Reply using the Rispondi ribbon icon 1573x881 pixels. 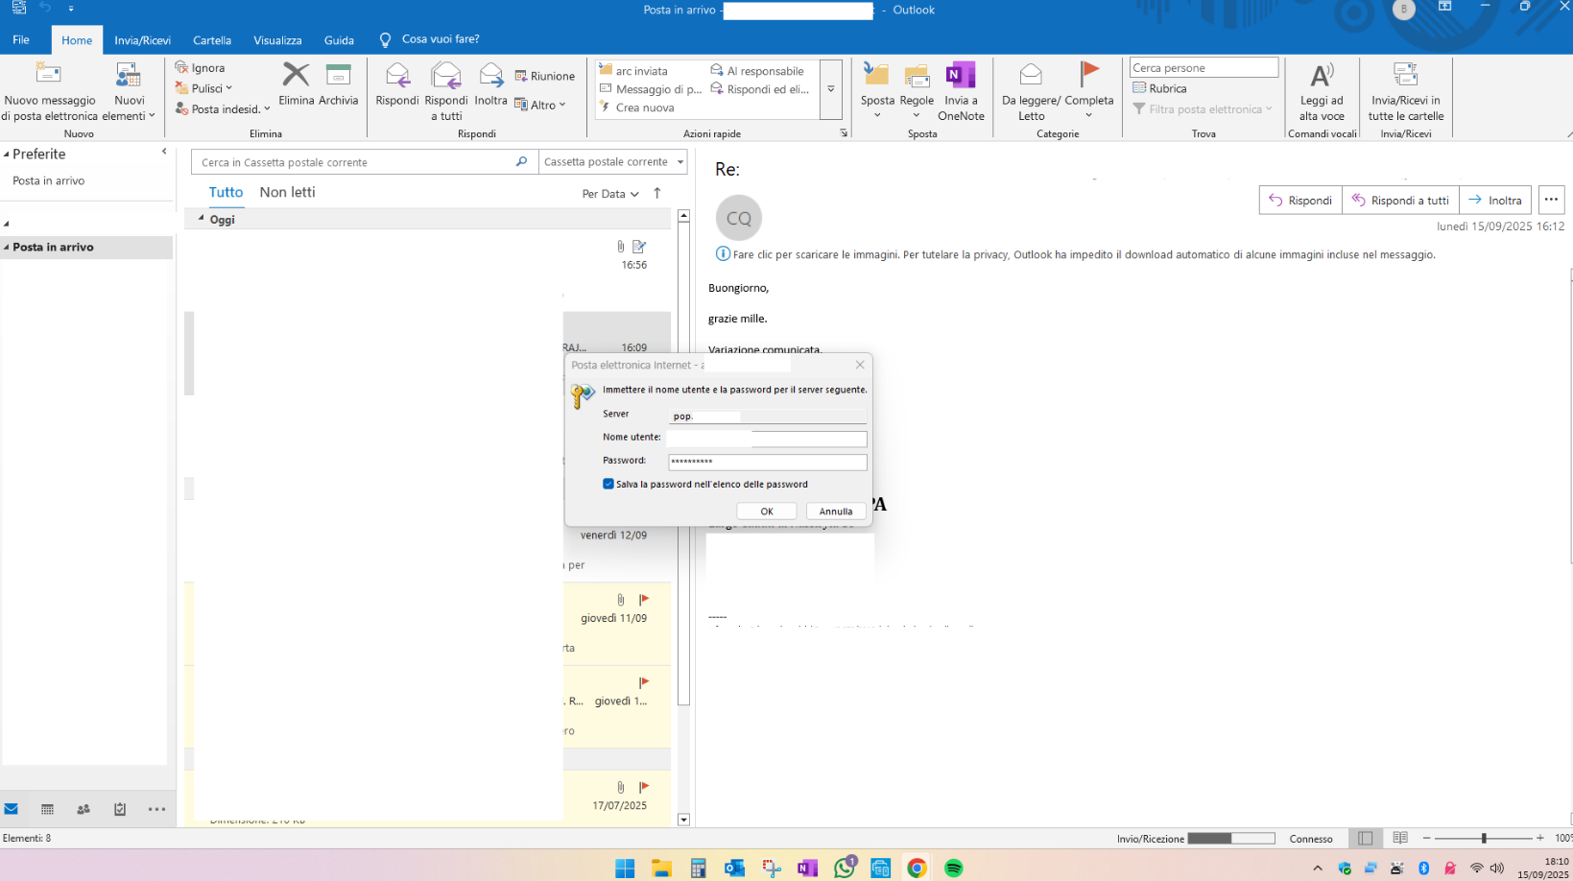click(397, 83)
